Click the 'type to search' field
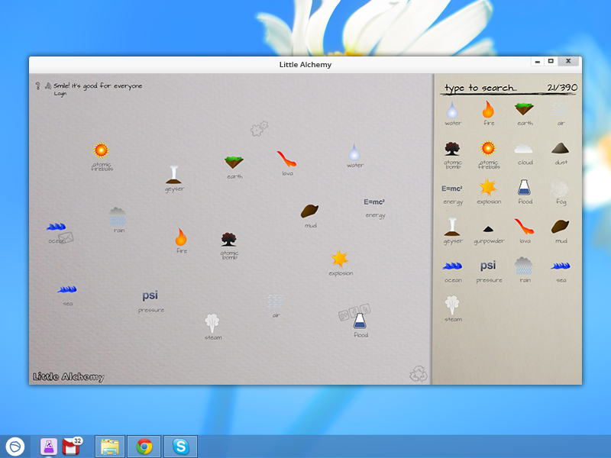611x458 pixels. (x=481, y=88)
